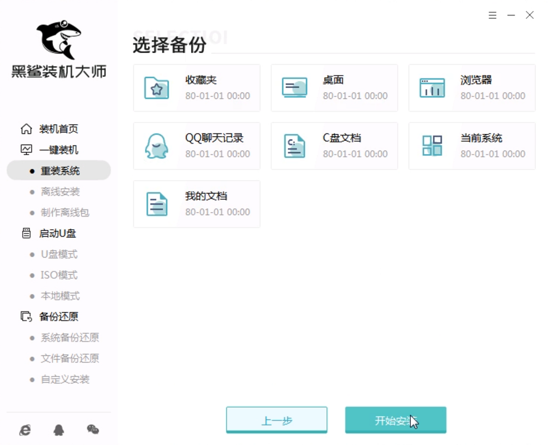Select the 制作离线包 sidebar item
The height and width of the screenshot is (445, 548).
click(65, 212)
